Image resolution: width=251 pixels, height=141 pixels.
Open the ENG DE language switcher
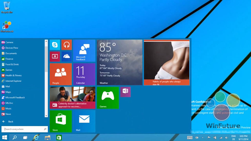coord(233,138)
